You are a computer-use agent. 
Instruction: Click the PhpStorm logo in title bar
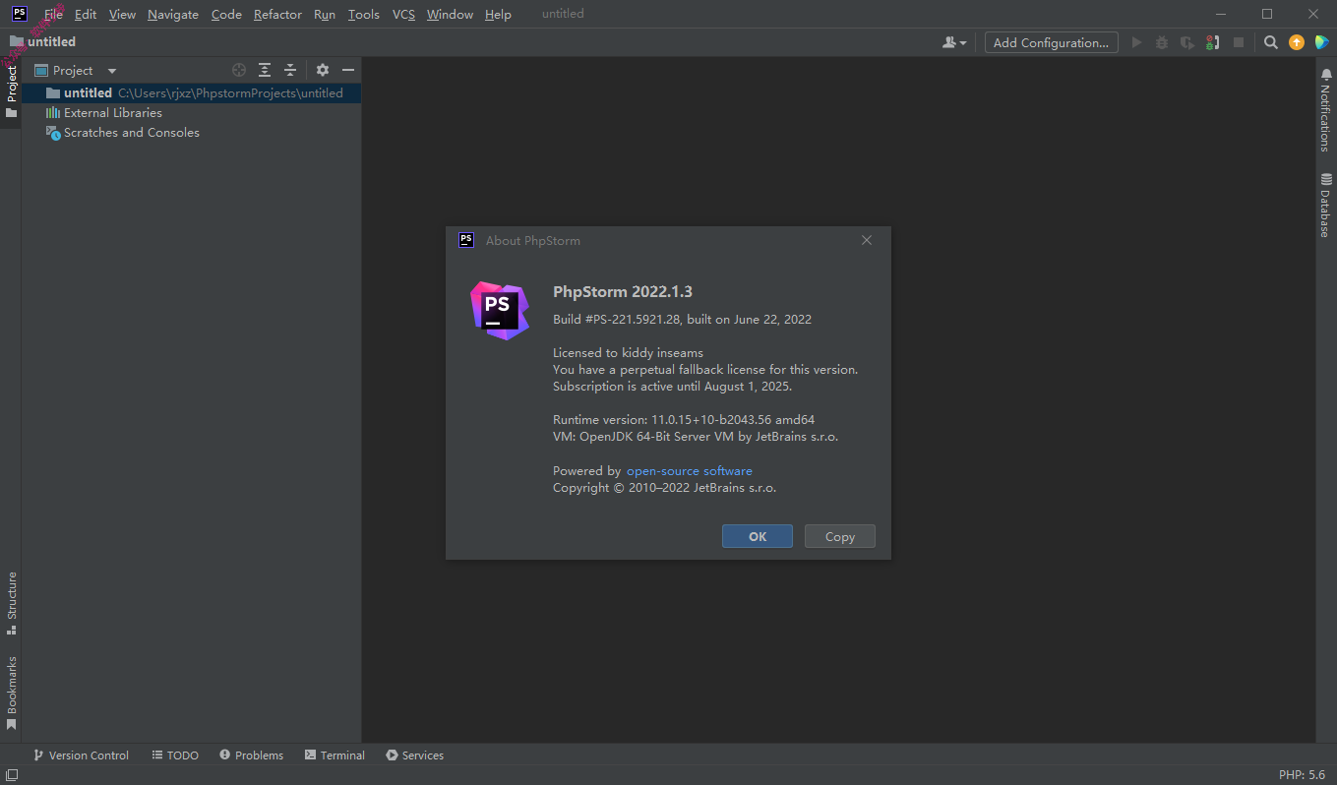click(19, 14)
